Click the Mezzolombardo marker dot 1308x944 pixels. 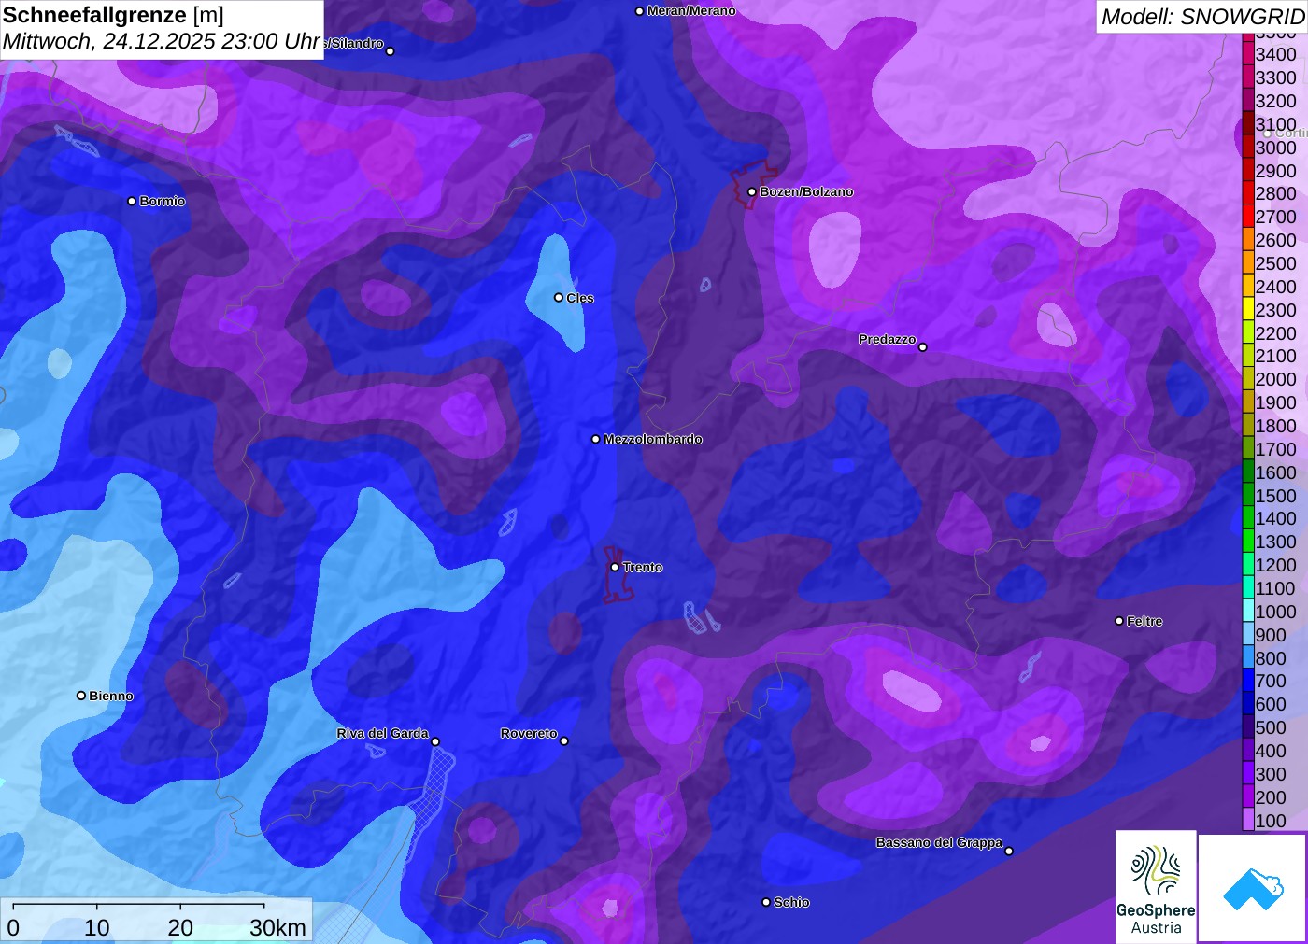point(596,439)
